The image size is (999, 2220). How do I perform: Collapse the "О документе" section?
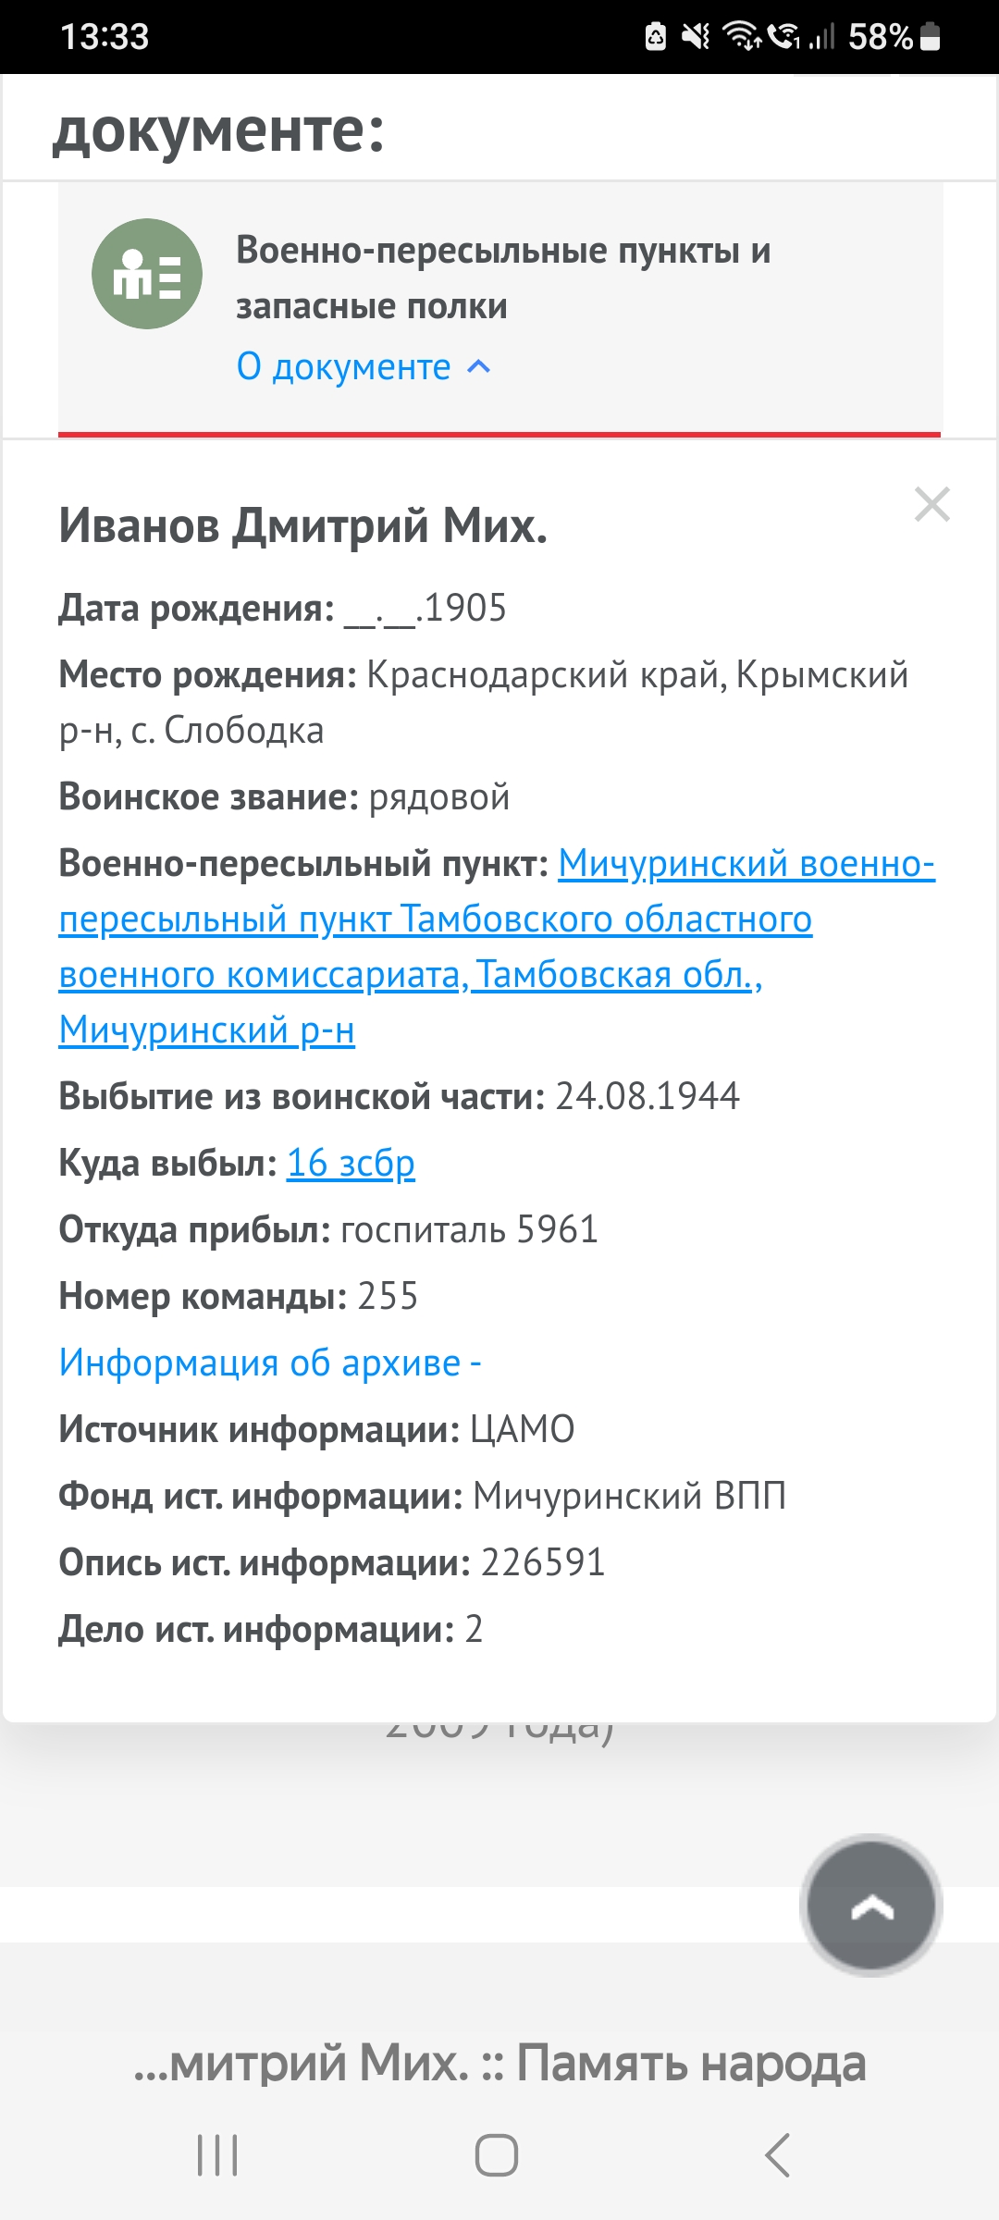(x=344, y=367)
